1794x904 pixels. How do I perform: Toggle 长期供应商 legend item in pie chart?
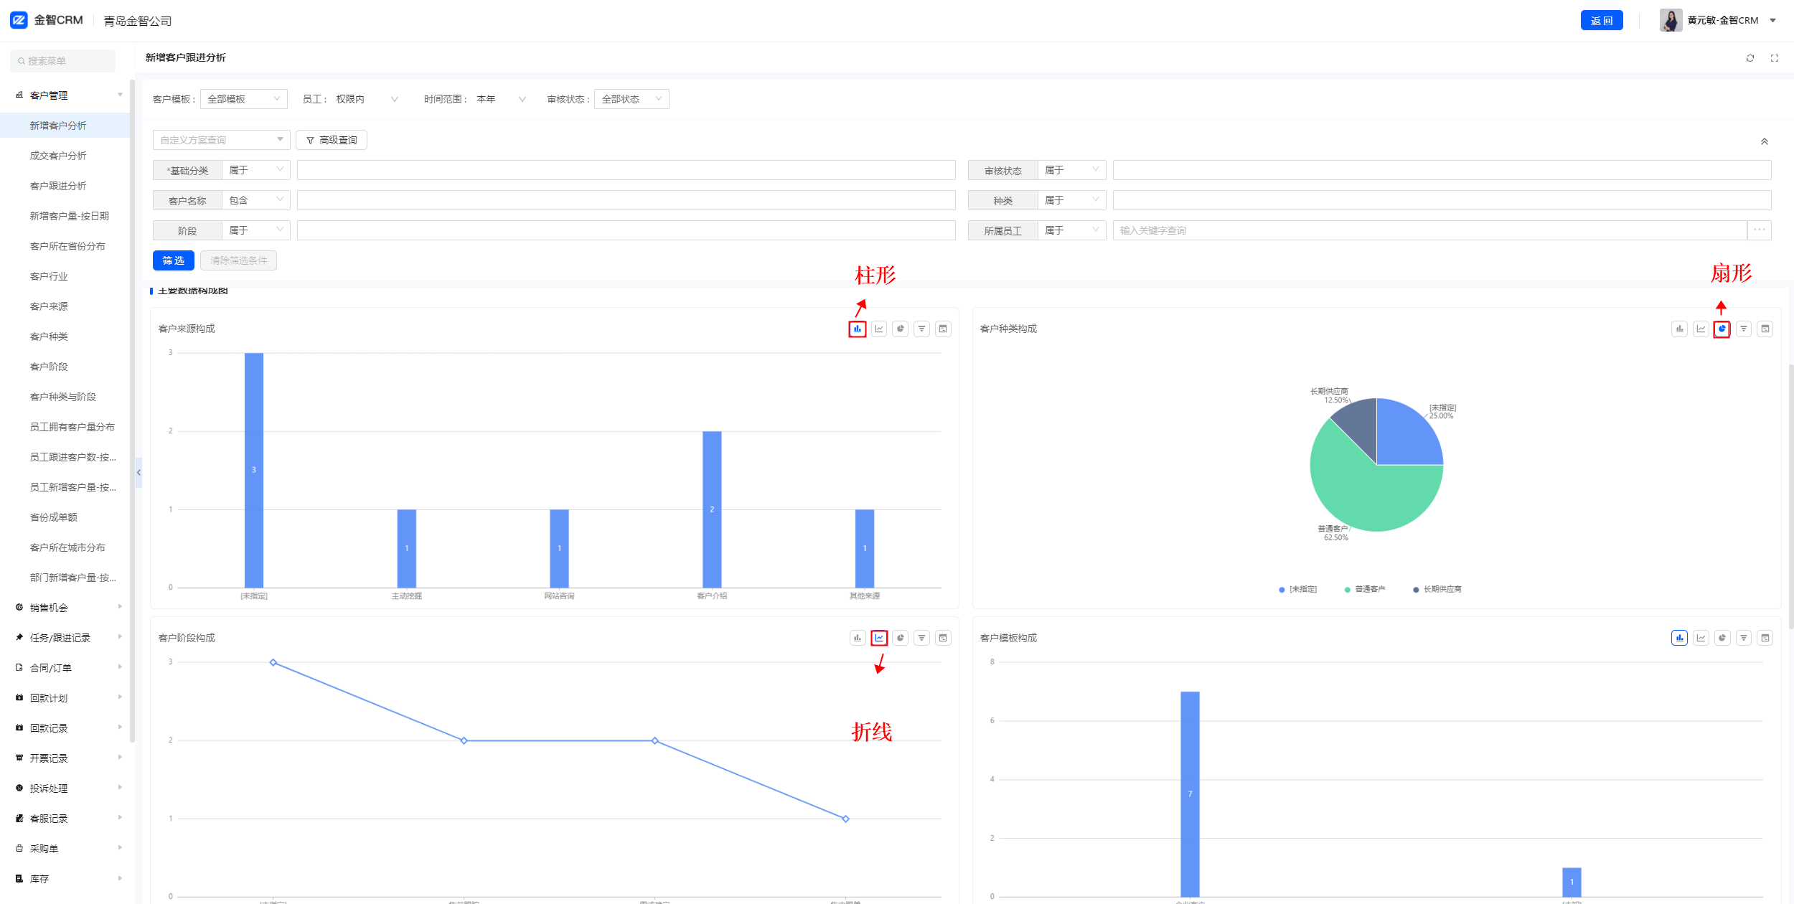tap(1437, 590)
